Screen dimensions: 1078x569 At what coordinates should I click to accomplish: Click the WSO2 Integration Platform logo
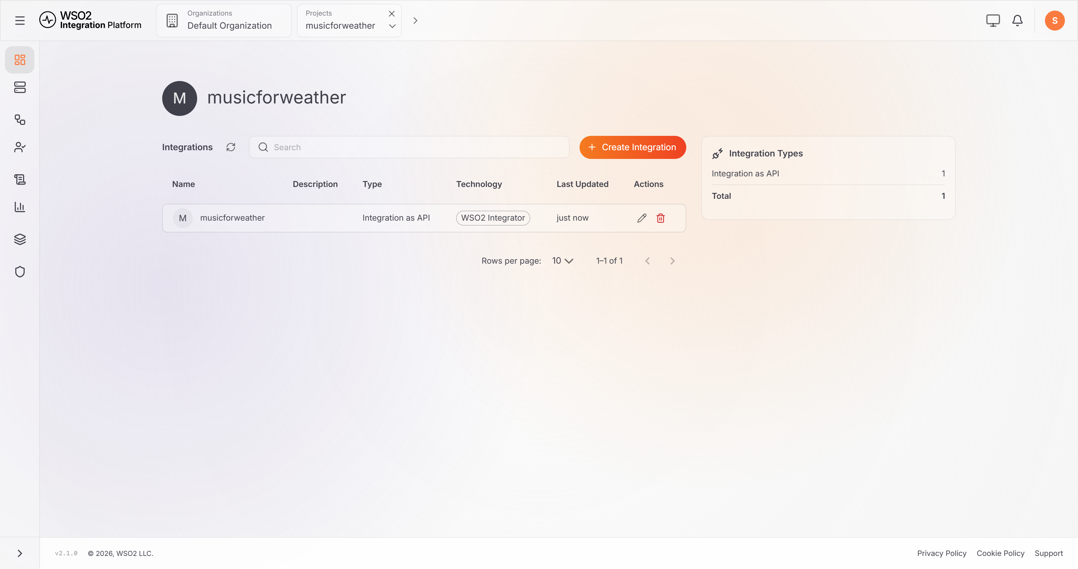(x=90, y=20)
